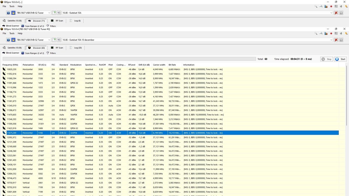This screenshot has width=349, height=196.
Task: Click the lock icon beside the TBS 5927 #0 tuner
Action: pyautogui.click(x=13, y=40)
